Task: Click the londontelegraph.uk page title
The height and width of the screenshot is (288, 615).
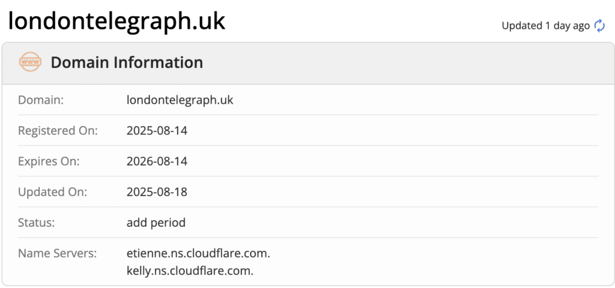Action: point(117,22)
